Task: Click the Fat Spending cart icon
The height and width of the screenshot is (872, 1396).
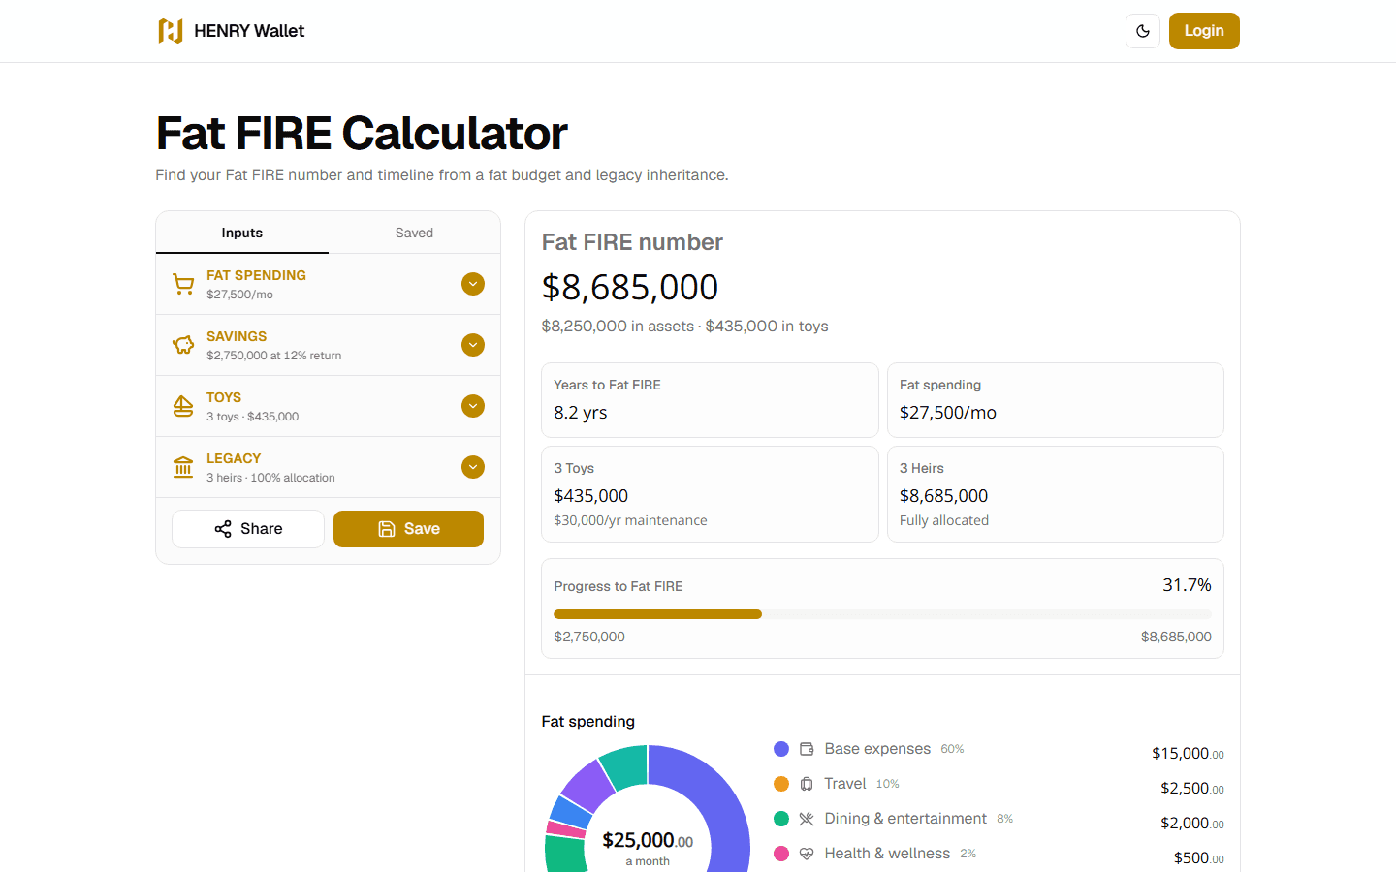Action: click(183, 284)
